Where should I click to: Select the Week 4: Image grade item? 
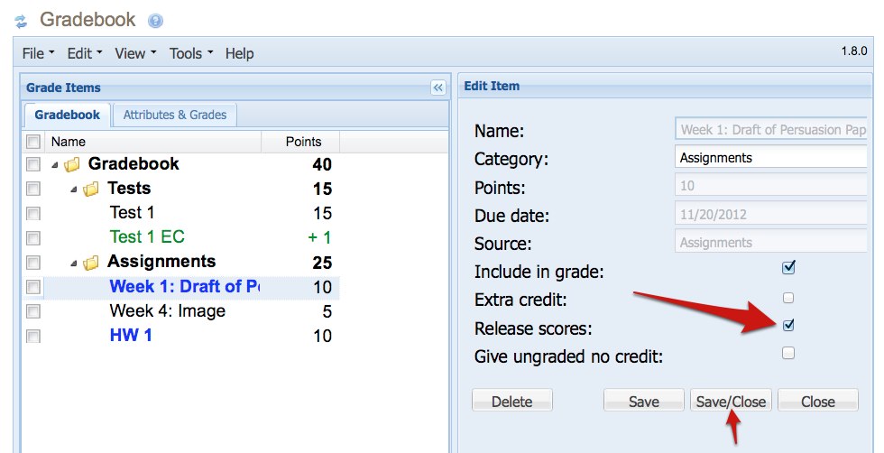coord(168,310)
